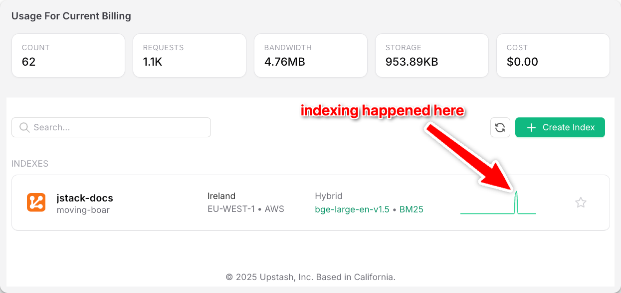Star the jstack-docs index as favorite
Image resolution: width=621 pixels, height=293 pixels.
tap(581, 202)
